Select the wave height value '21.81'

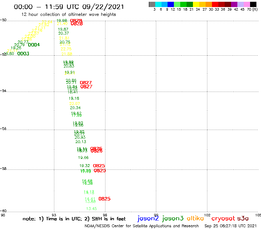point(64,38)
